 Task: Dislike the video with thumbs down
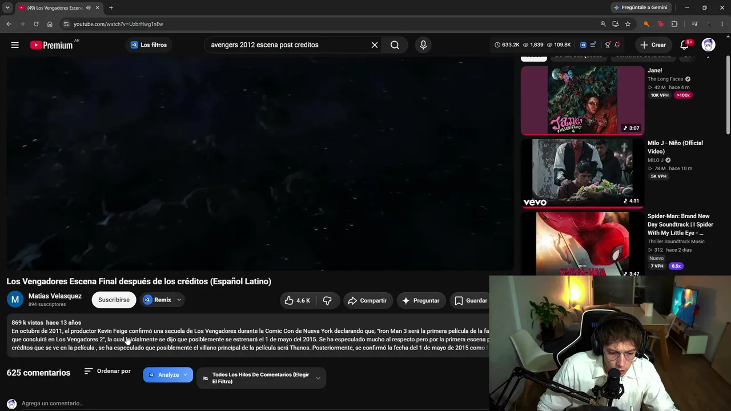coord(327,300)
